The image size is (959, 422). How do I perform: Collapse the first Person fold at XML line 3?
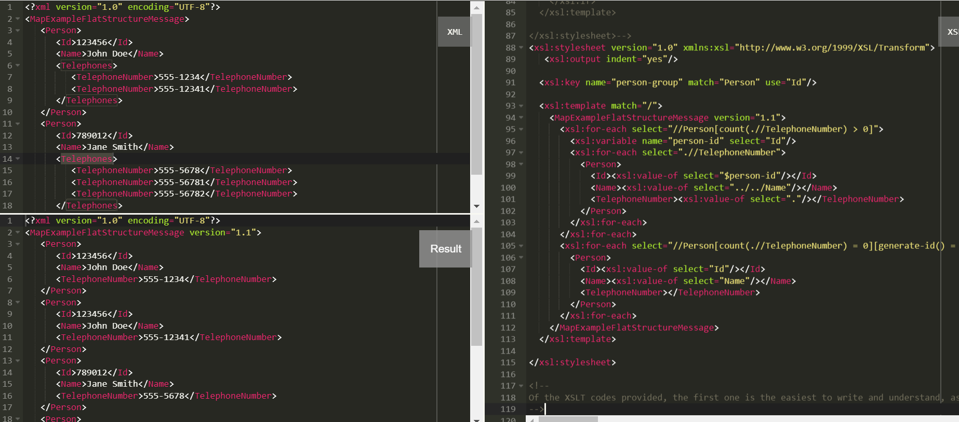(x=18, y=31)
